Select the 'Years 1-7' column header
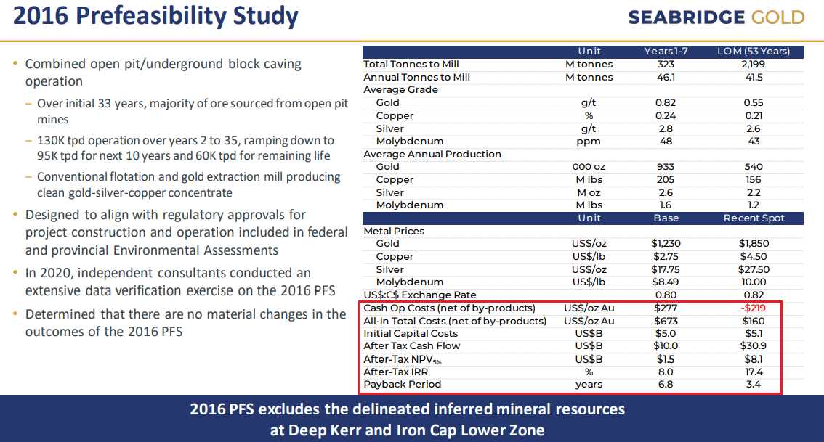 coord(666,52)
